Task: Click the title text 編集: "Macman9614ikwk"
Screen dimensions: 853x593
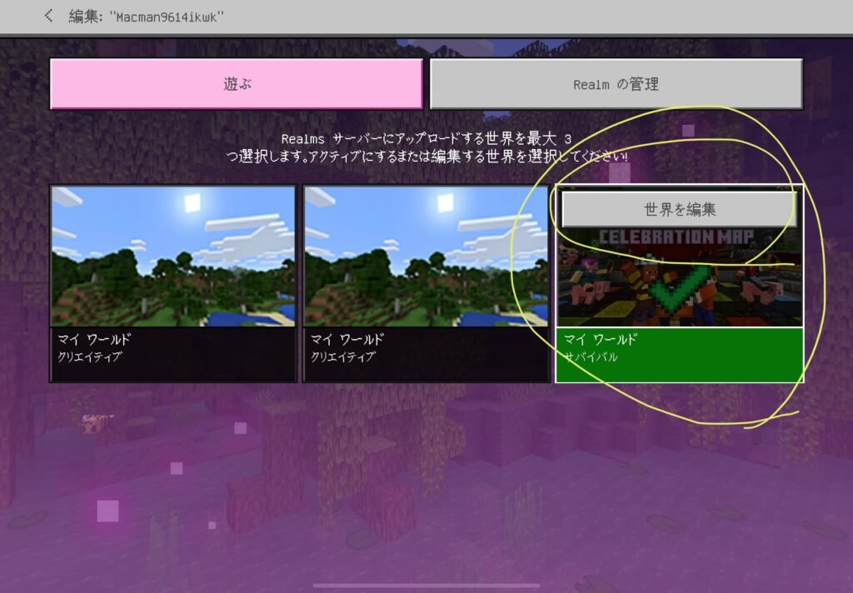Action: (146, 17)
